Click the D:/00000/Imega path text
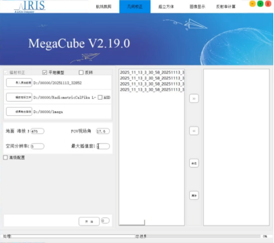This screenshot has height=243, width=274. coord(48,112)
